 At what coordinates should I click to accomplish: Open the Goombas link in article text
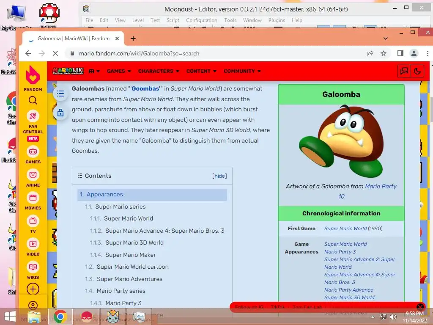tap(145, 88)
